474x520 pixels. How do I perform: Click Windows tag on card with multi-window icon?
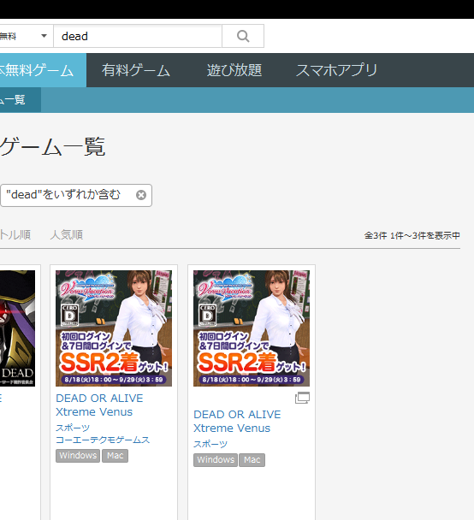tap(216, 460)
